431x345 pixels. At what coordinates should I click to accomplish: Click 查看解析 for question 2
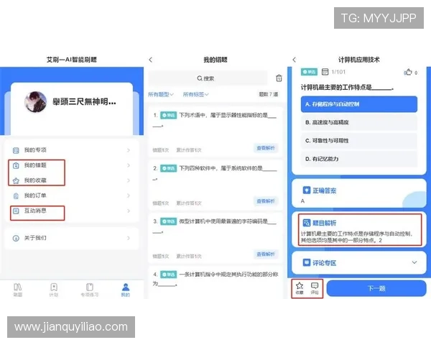tap(266, 201)
